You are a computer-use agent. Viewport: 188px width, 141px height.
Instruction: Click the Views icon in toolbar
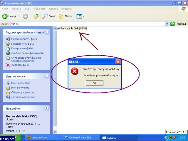point(79,16)
